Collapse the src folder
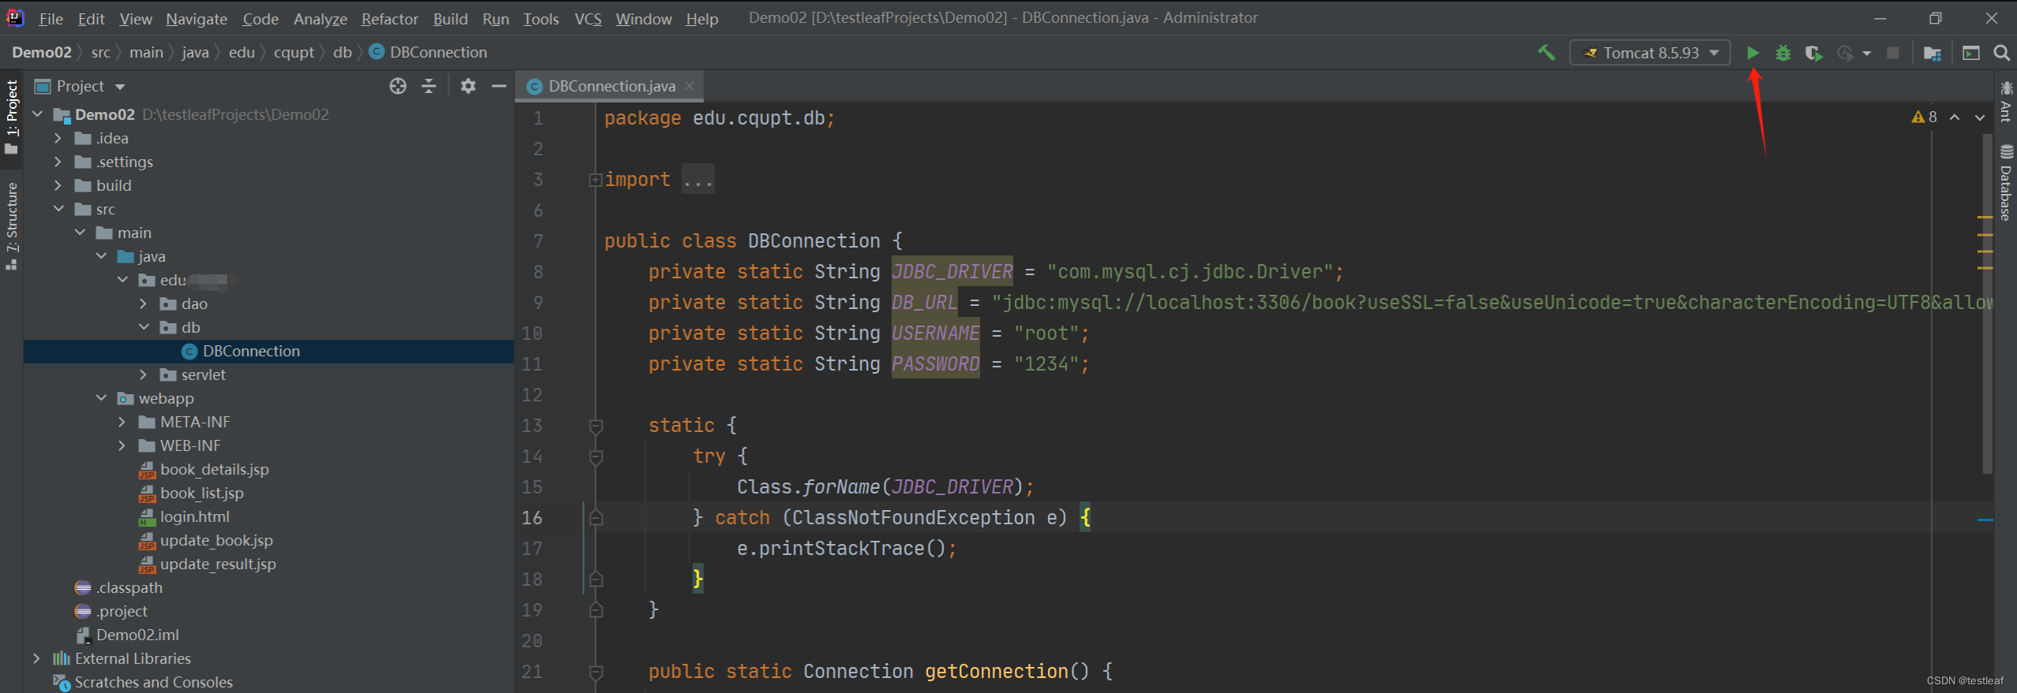2017x693 pixels. tap(58, 209)
